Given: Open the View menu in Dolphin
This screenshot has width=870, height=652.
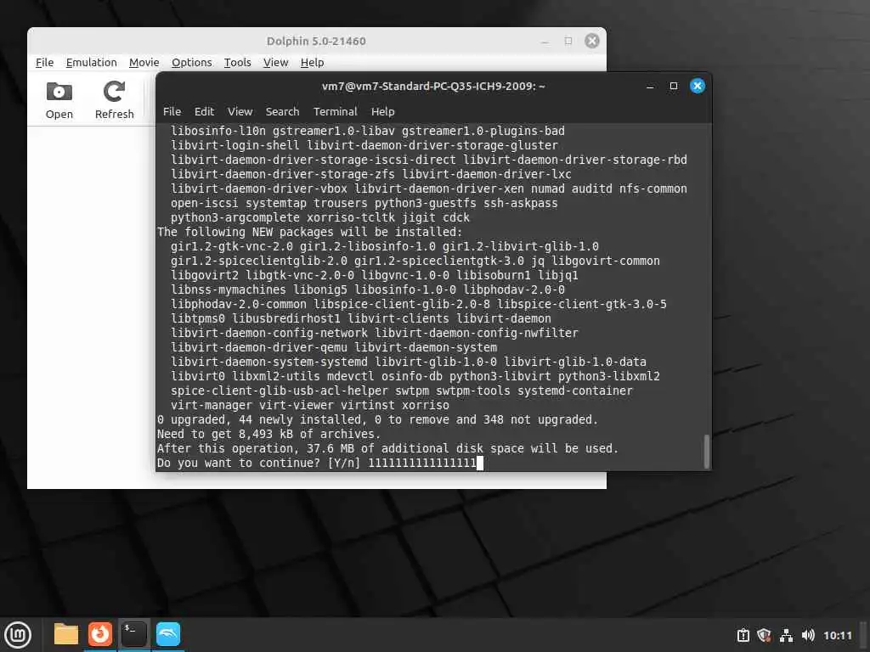Looking at the screenshot, I should coord(275,63).
